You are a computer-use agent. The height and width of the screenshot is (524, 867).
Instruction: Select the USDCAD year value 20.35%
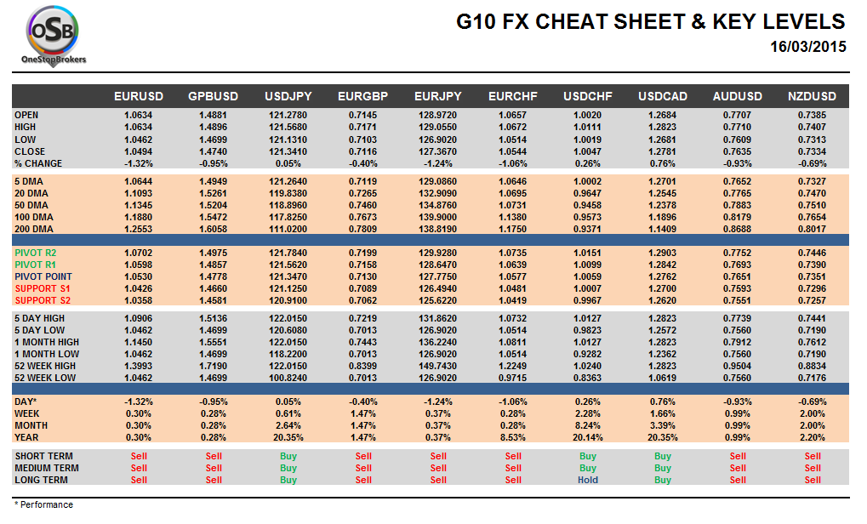click(663, 437)
